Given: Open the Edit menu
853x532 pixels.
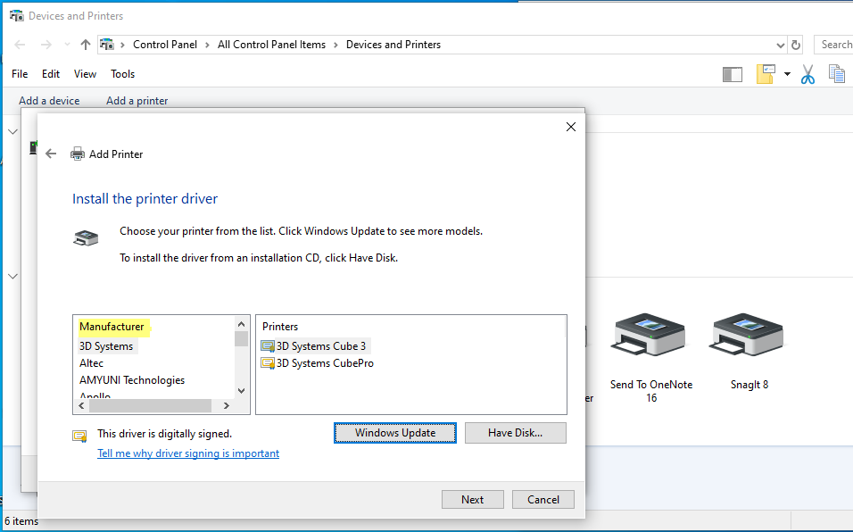Looking at the screenshot, I should (51, 74).
